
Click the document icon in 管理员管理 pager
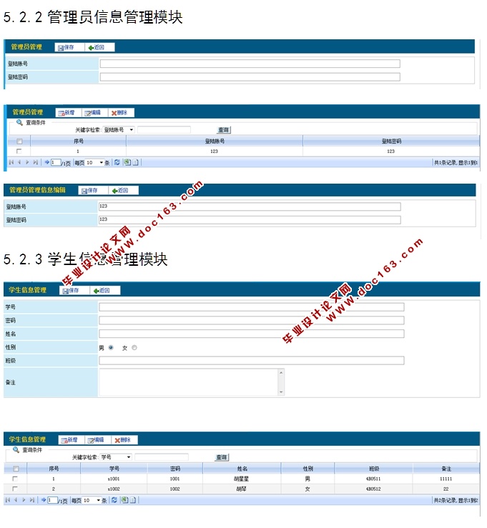tap(135, 163)
